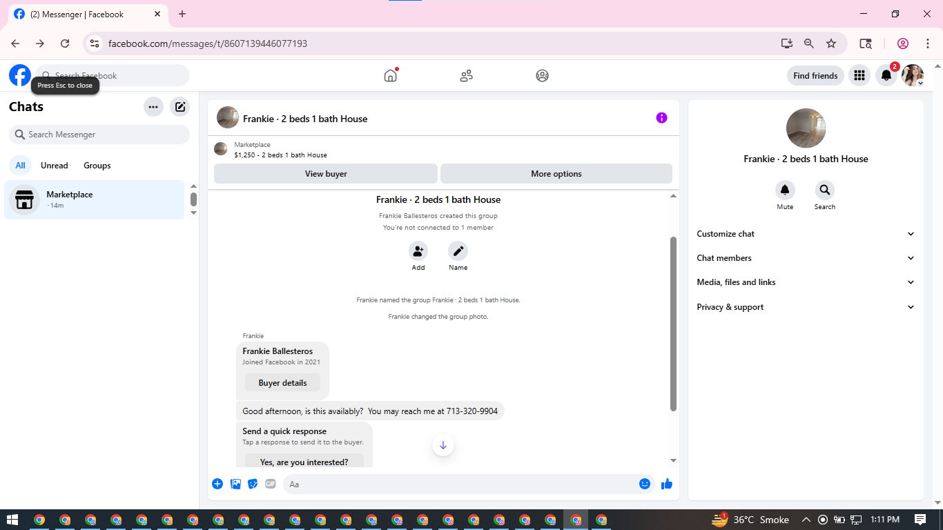Start a new message with compose icon
The height and width of the screenshot is (530, 943).
(179, 107)
